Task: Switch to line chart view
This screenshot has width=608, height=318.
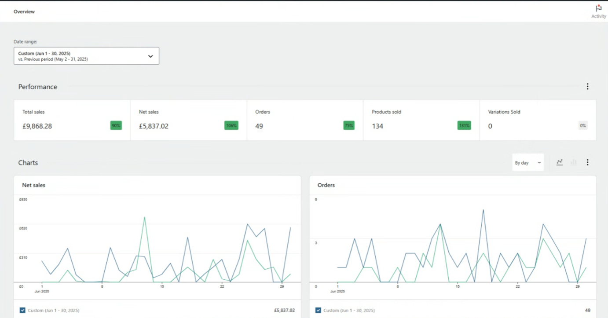Action: pos(560,162)
